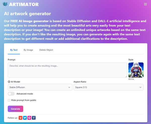Open the Stable Diffusion AI Model dropdown
This screenshot has width=151, height=124.
[40, 87]
